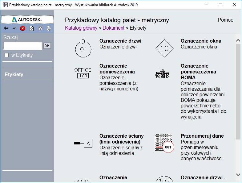Close the catalog browser window
This screenshot has height=183, width=242.
[x=234, y=5]
